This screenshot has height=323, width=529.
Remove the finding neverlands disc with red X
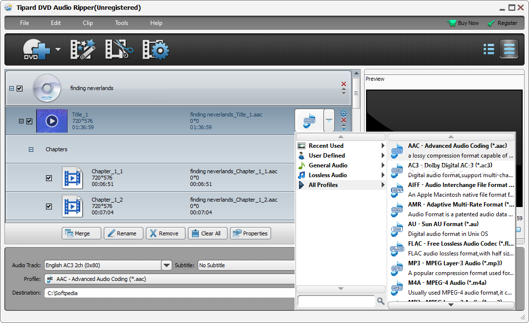click(344, 84)
